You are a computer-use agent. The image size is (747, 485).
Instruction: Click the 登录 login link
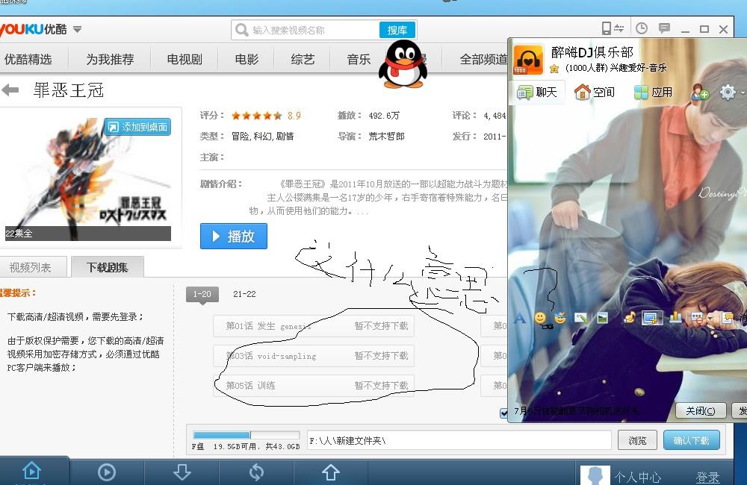pyautogui.click(x=707, y=478)
